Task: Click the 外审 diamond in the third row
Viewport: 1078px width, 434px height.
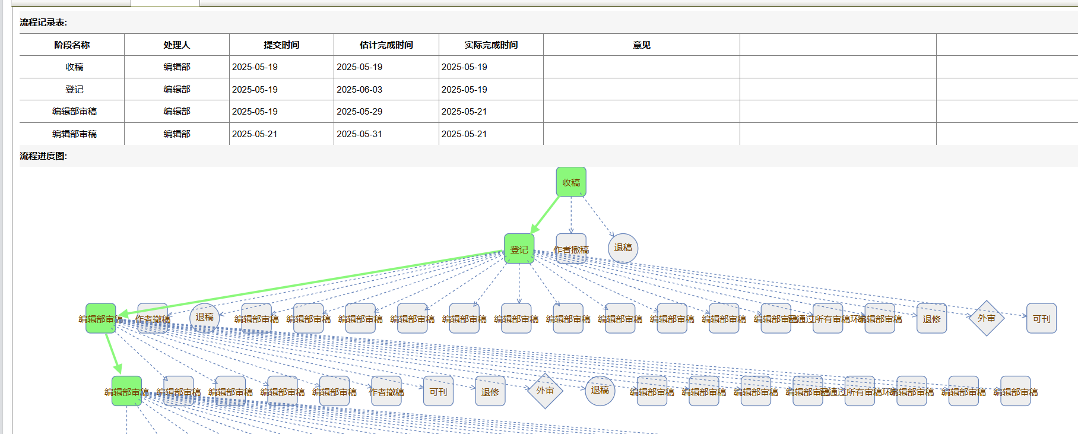Action: point(986,318)
